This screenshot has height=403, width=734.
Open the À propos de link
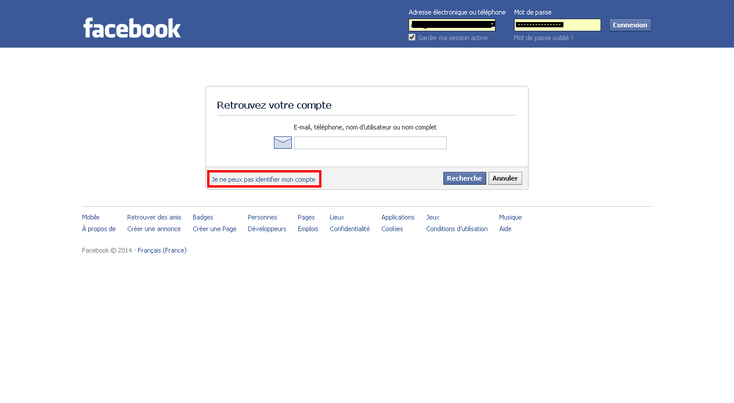coord(99,229)
